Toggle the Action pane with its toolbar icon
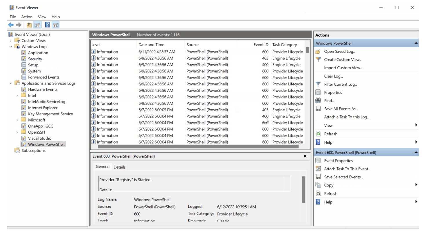 (56, 25)
